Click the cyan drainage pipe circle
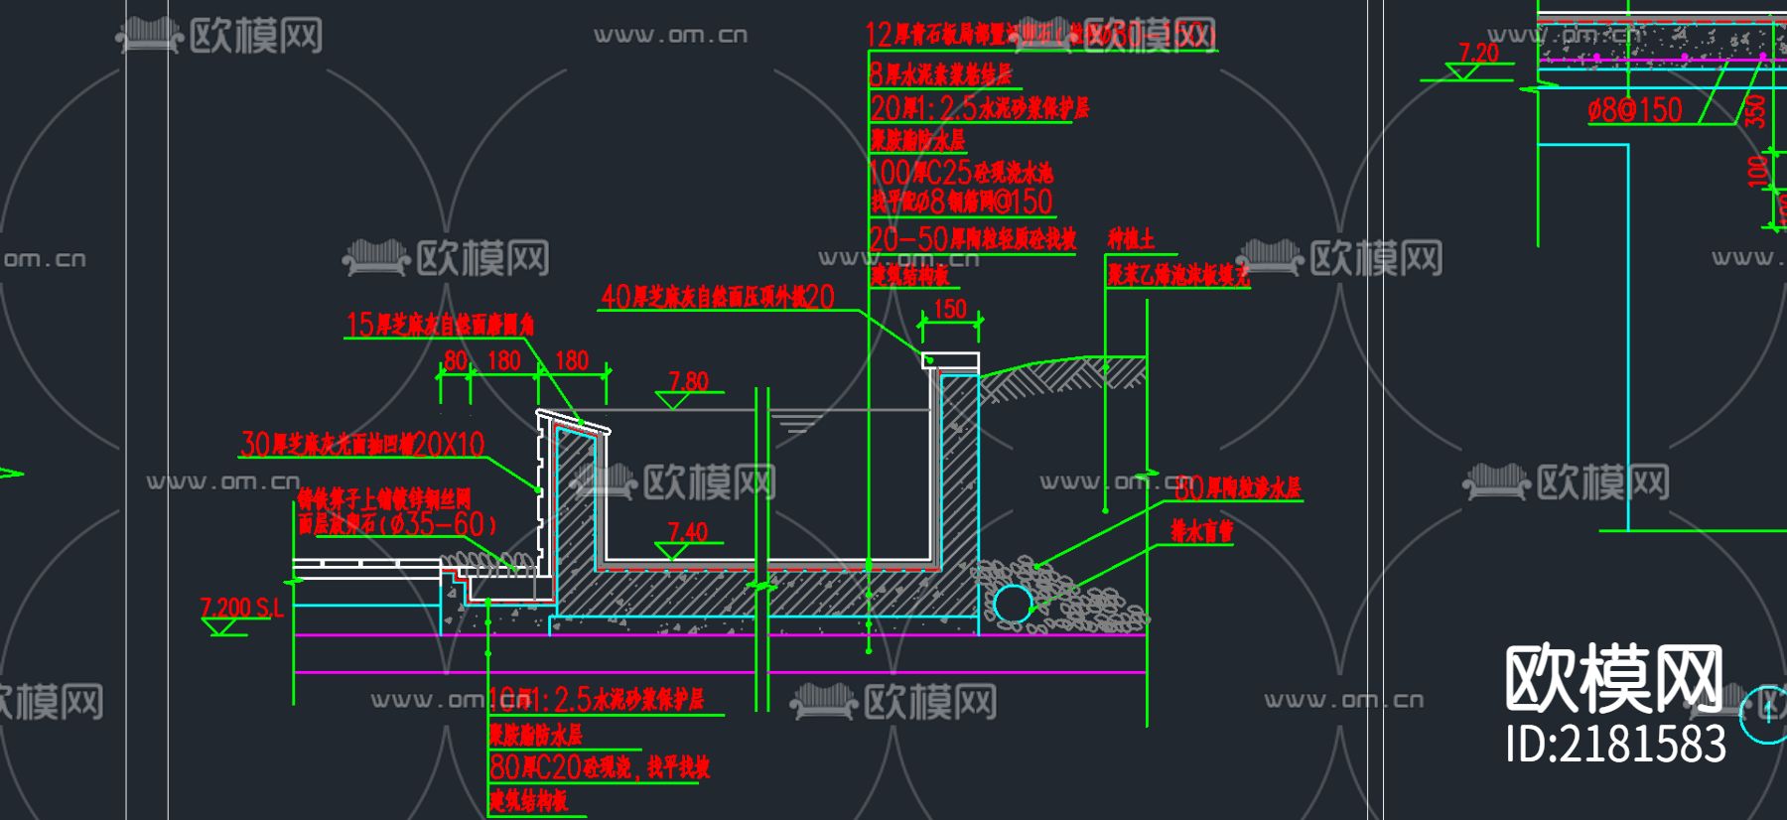This screenshot has width=1787, height=820. (1014, 604)
